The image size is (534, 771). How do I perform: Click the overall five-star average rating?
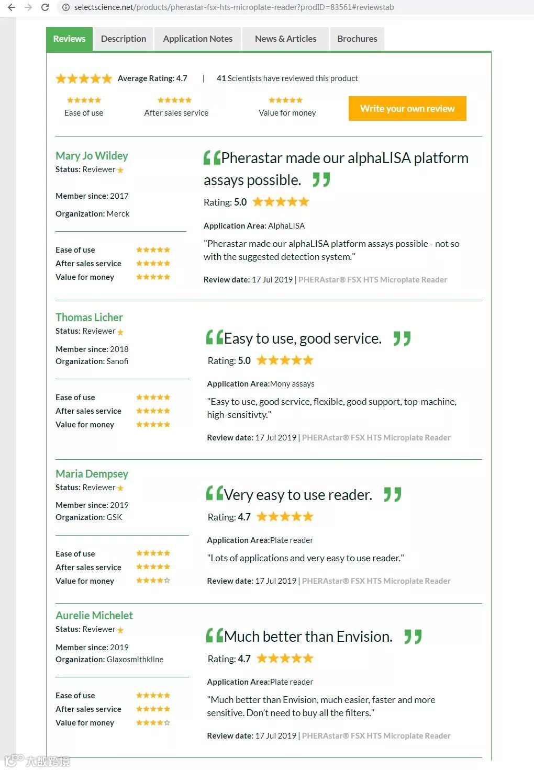[84, 78]
